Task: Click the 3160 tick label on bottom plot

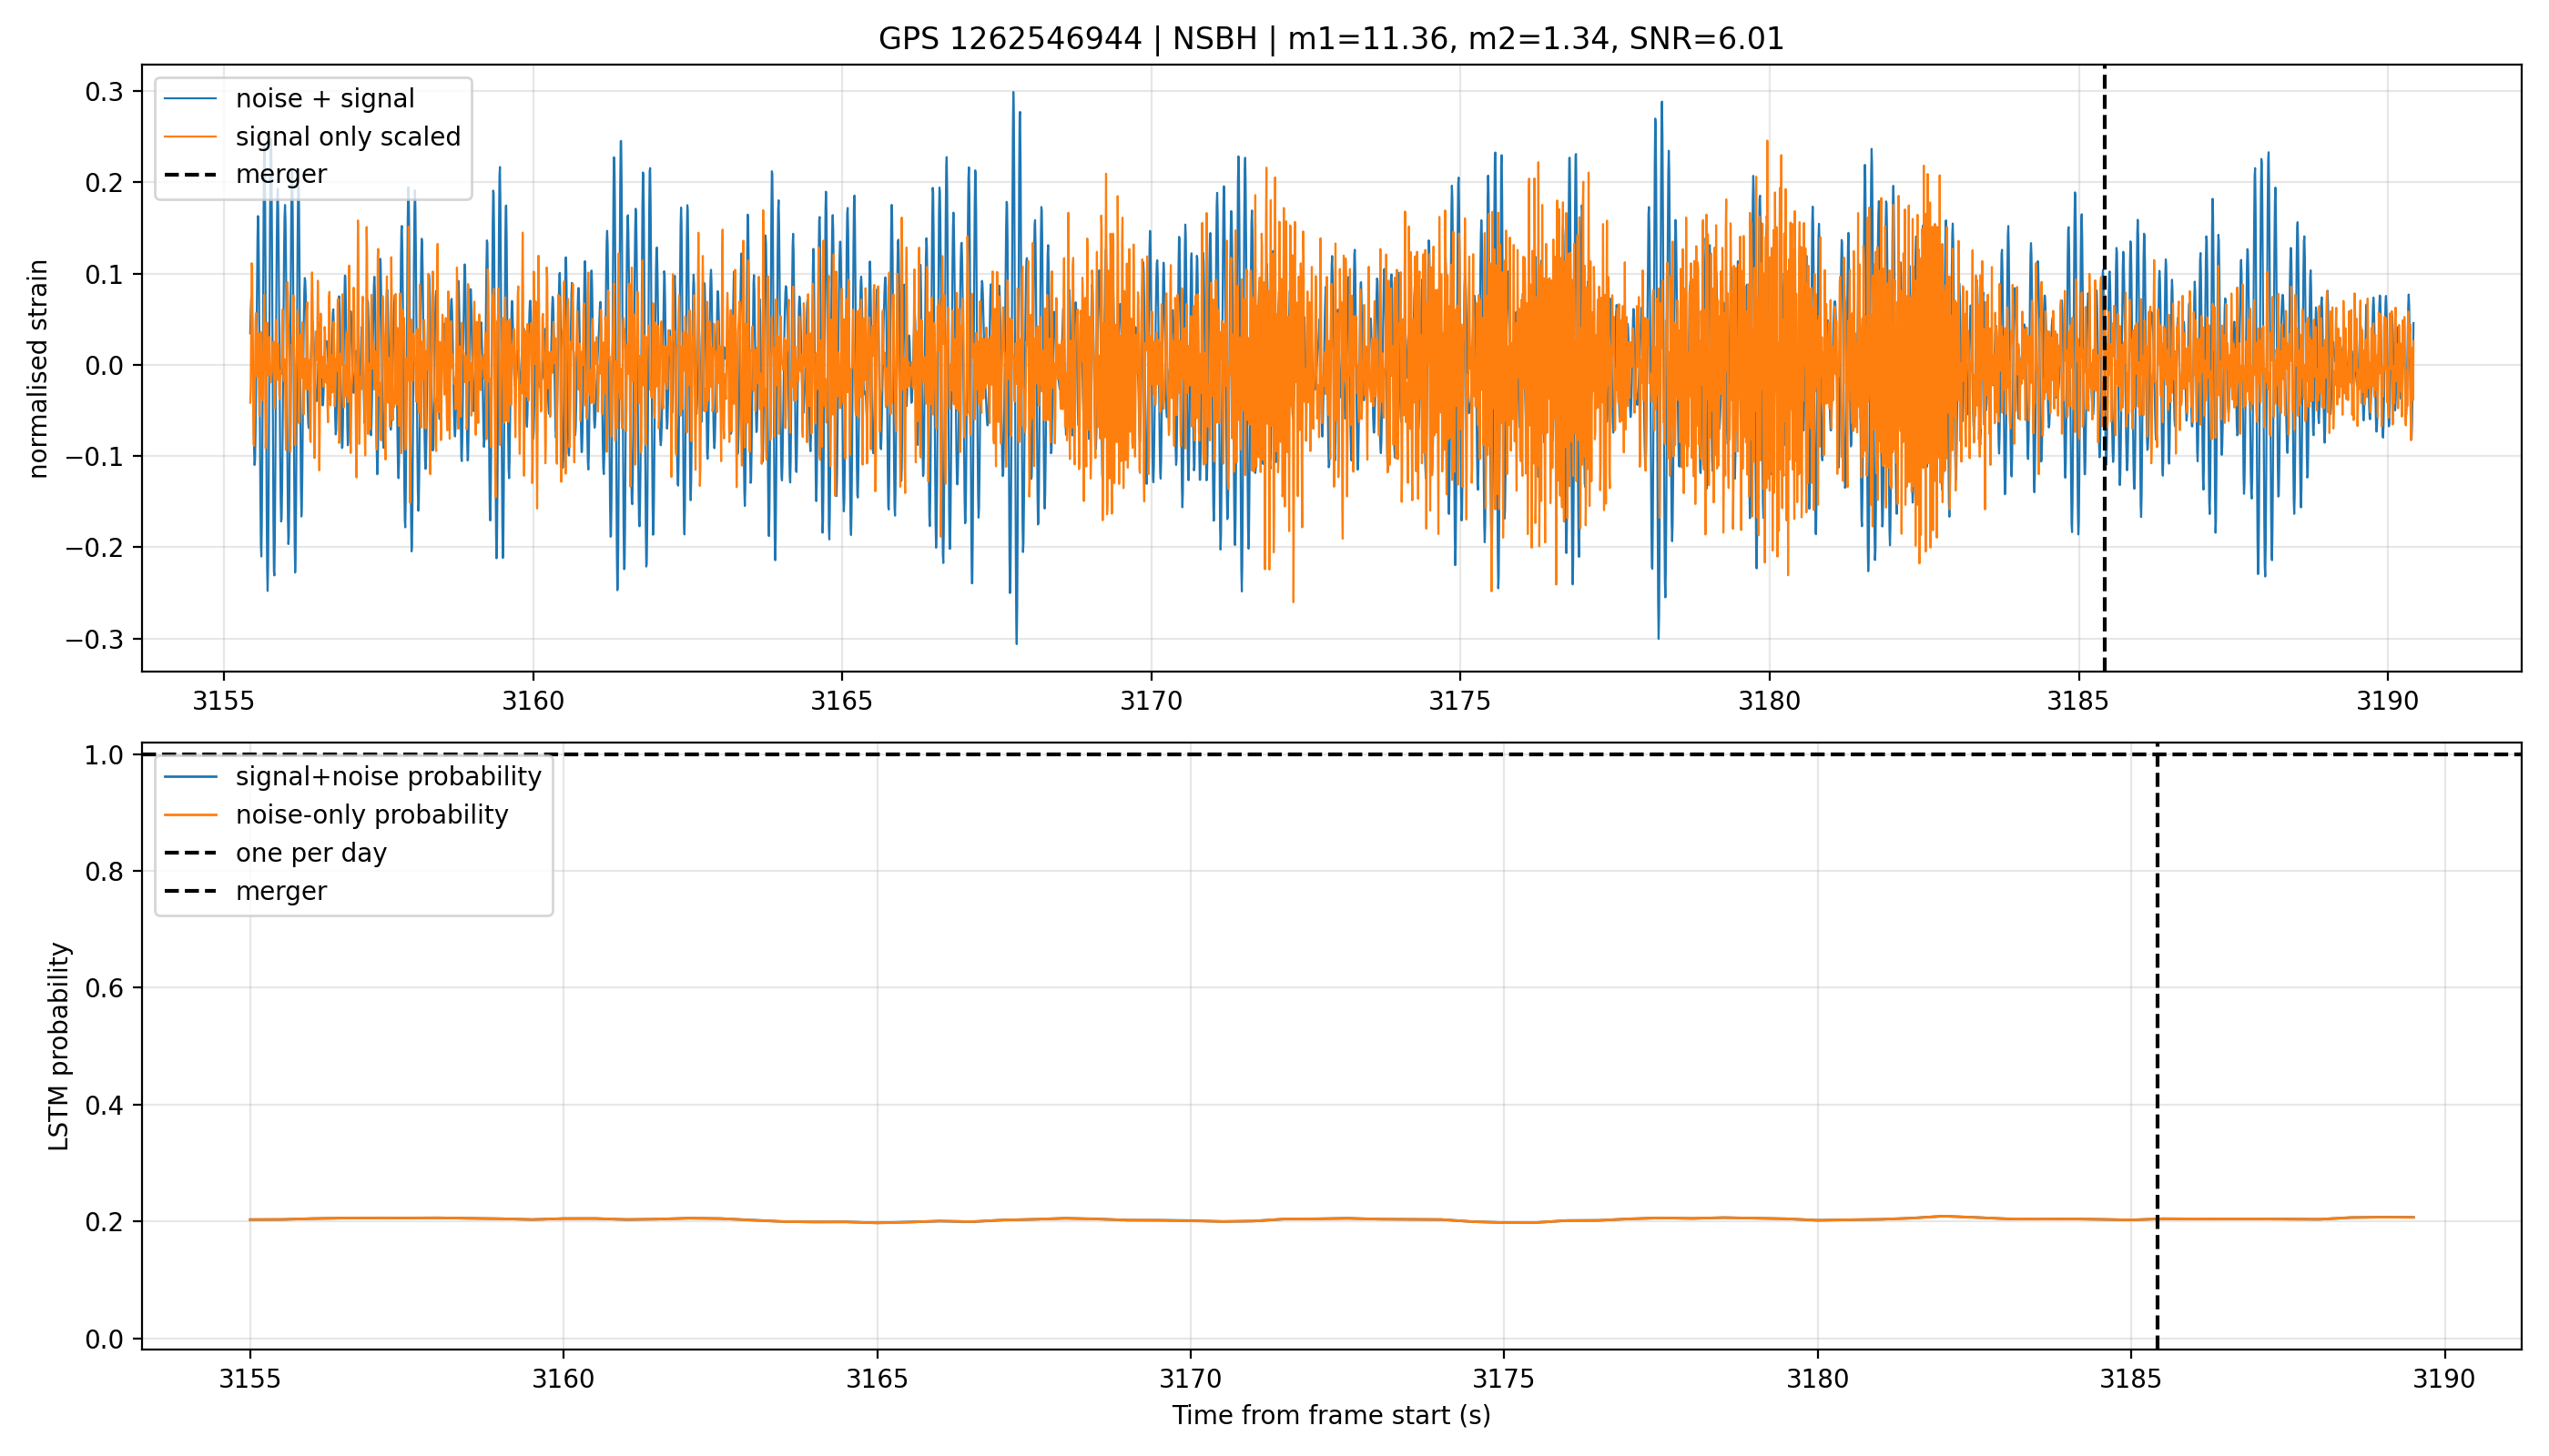Action: (x=564, y=1379)
